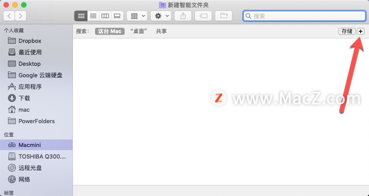
Task: Click the PowerFolders folder icon
Action: (12, 121)
